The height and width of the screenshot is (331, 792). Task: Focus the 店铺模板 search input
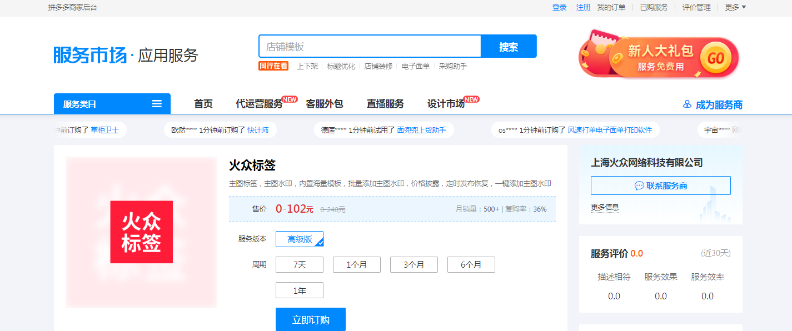[x=370, y=47]
